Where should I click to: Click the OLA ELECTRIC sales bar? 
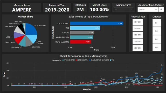97,24
